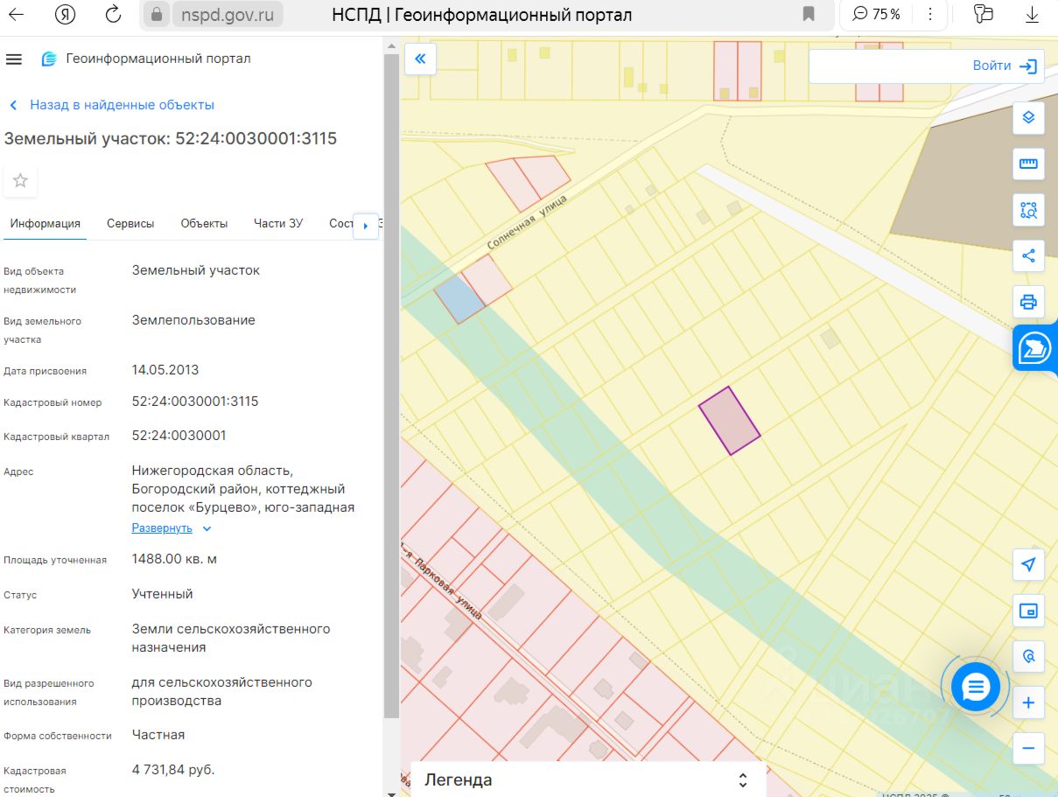Toggle the overview mini-map icon
The height and width of the screenshot is (797, 1058).
click(x=1028, y=611)
